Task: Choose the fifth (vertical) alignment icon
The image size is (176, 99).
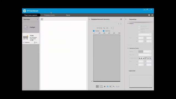Action: tap(148, 58)
